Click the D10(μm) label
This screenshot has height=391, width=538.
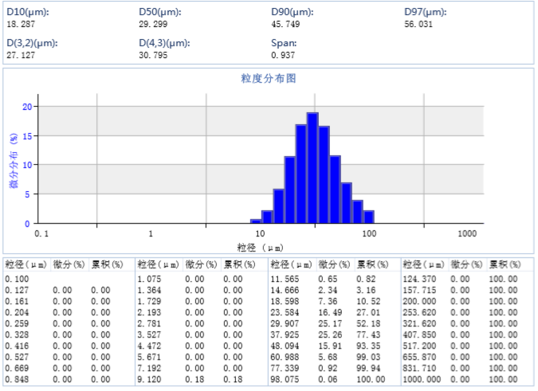[27, 12]
